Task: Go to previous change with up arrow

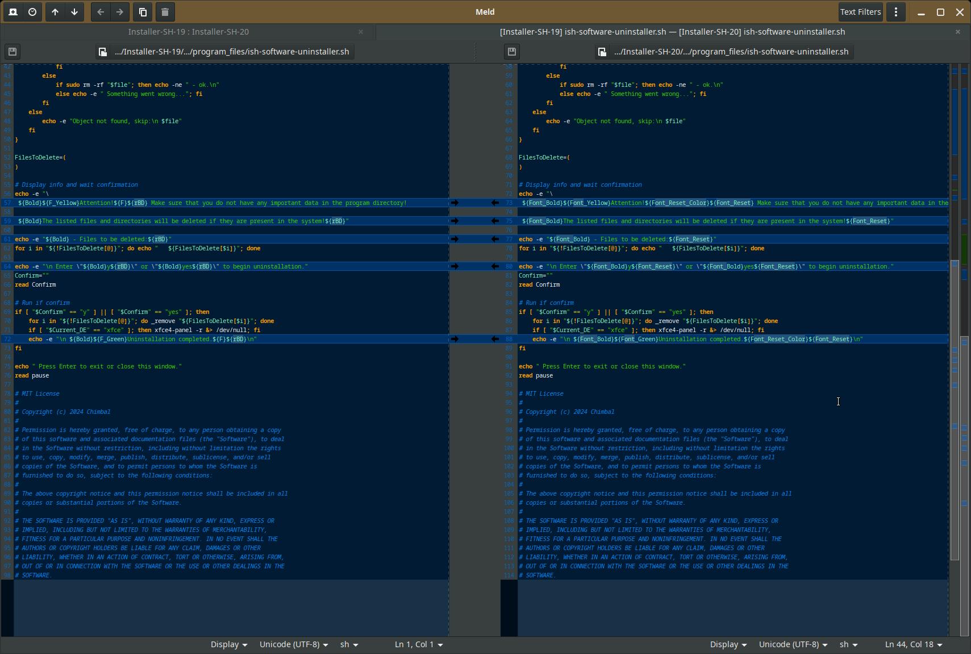Action: [x=55, y=12]
